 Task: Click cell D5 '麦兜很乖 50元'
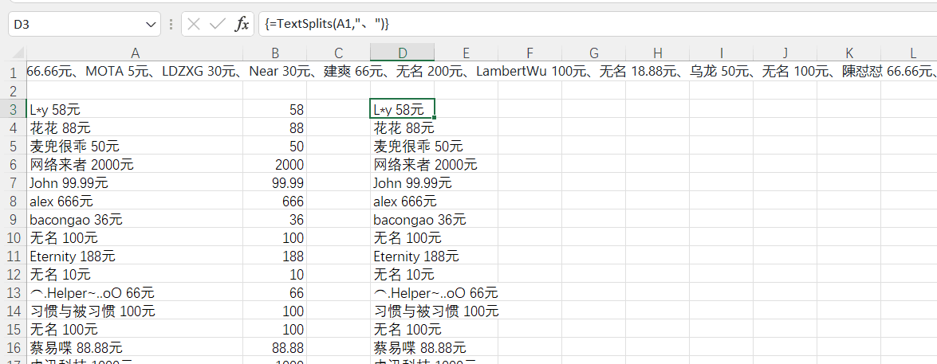point(402,146)
